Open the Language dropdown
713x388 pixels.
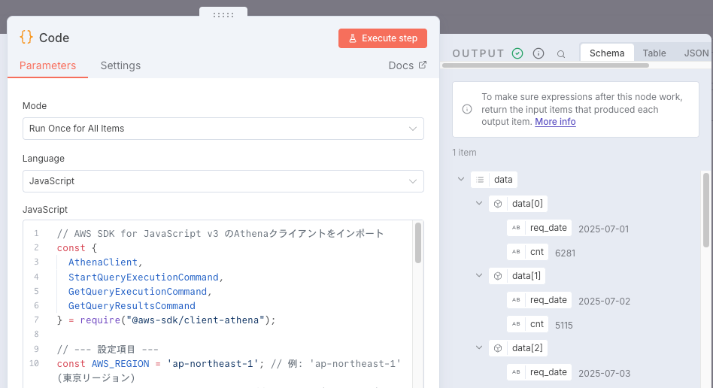tap(223, 181)
